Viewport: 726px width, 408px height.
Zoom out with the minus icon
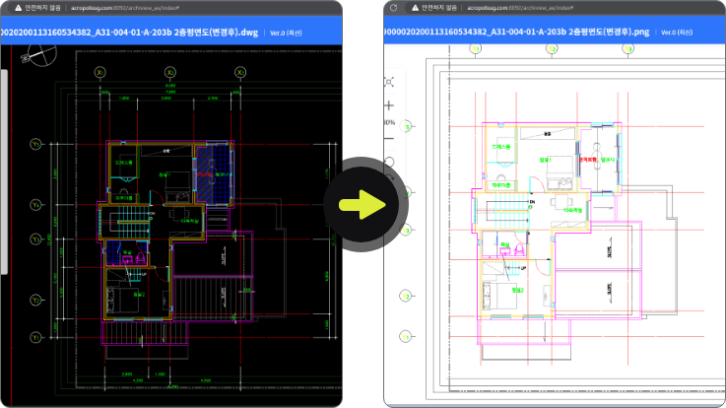coord(389,140)
